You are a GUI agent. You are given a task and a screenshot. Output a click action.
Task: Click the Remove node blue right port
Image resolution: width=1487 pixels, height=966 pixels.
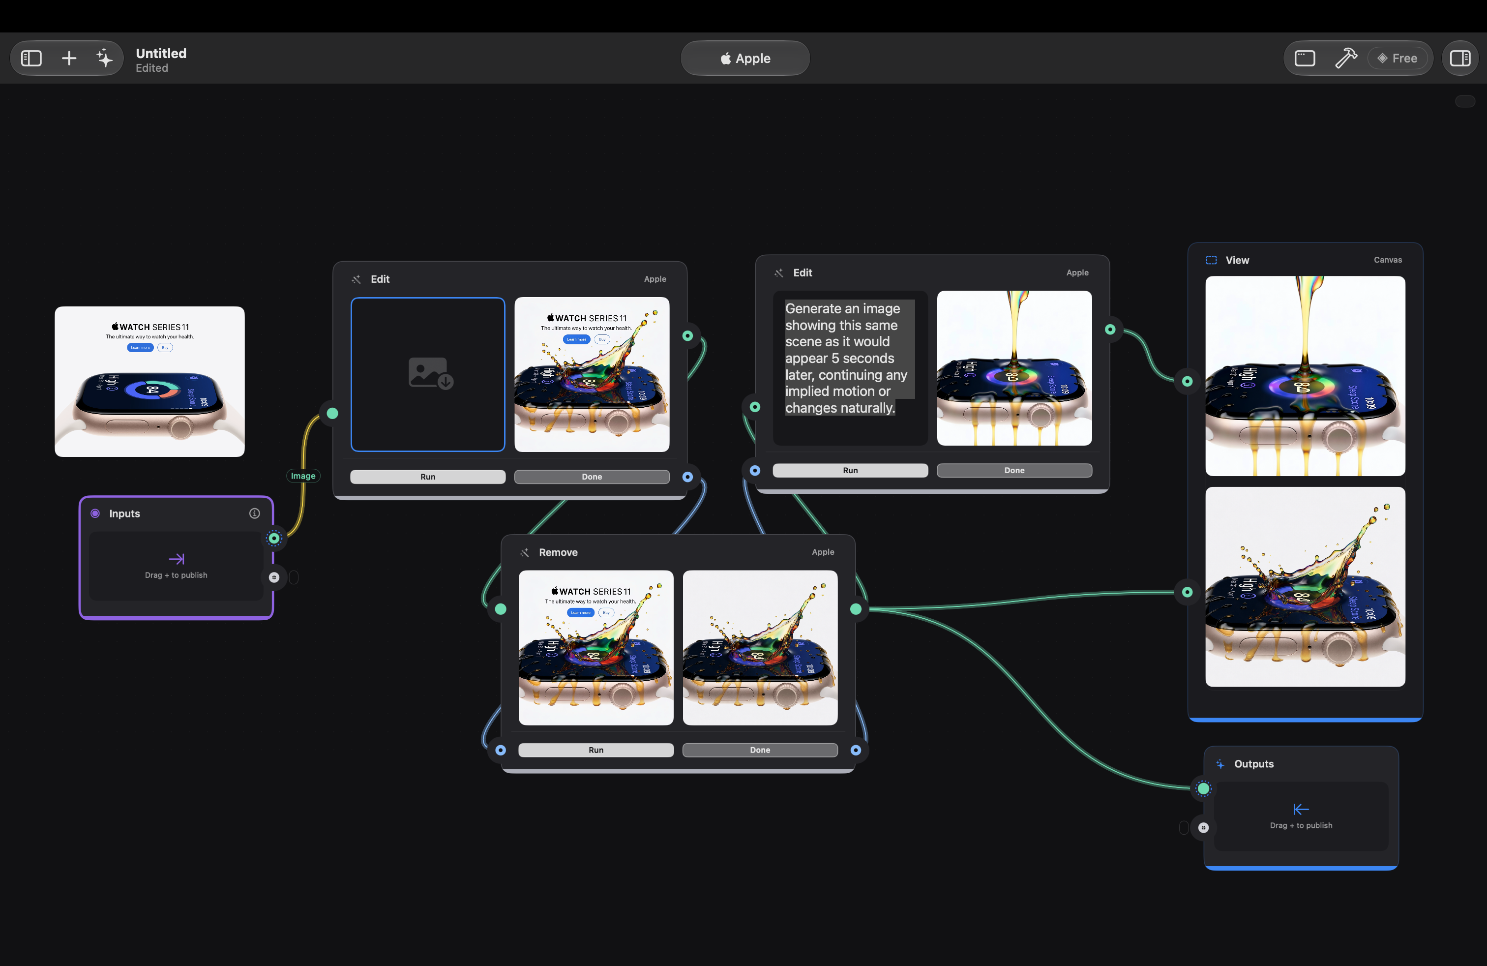[x=856, y=750]
